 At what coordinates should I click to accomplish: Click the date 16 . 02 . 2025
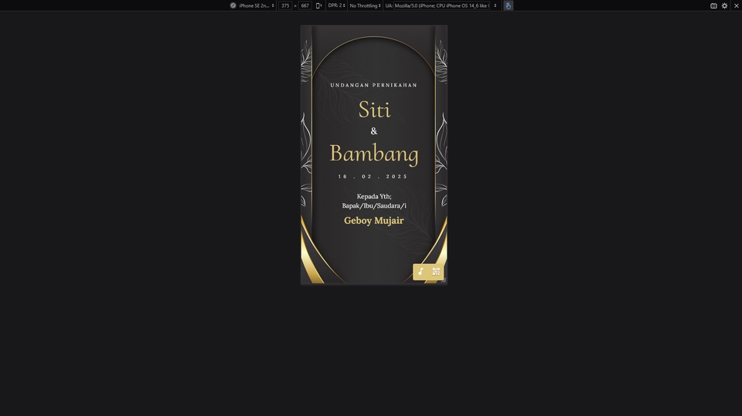point(373,176)
